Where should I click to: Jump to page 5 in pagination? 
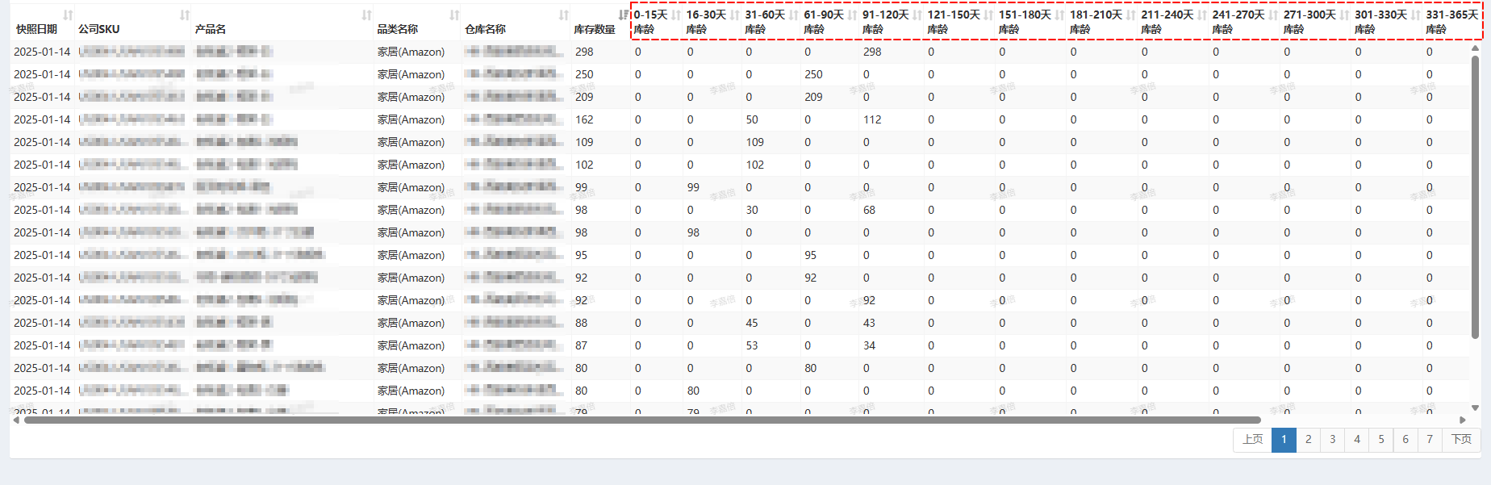(1381, 439)
